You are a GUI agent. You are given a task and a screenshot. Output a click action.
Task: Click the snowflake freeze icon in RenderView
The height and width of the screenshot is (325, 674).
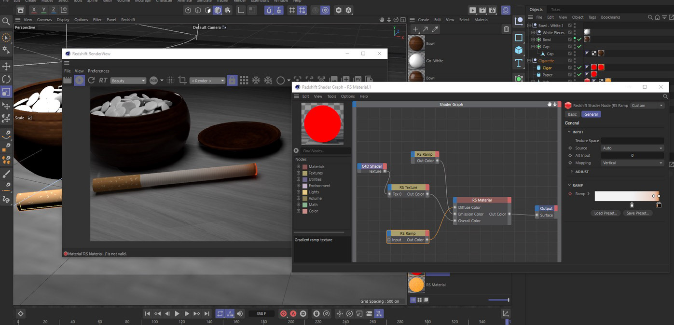tap(256, 80)
